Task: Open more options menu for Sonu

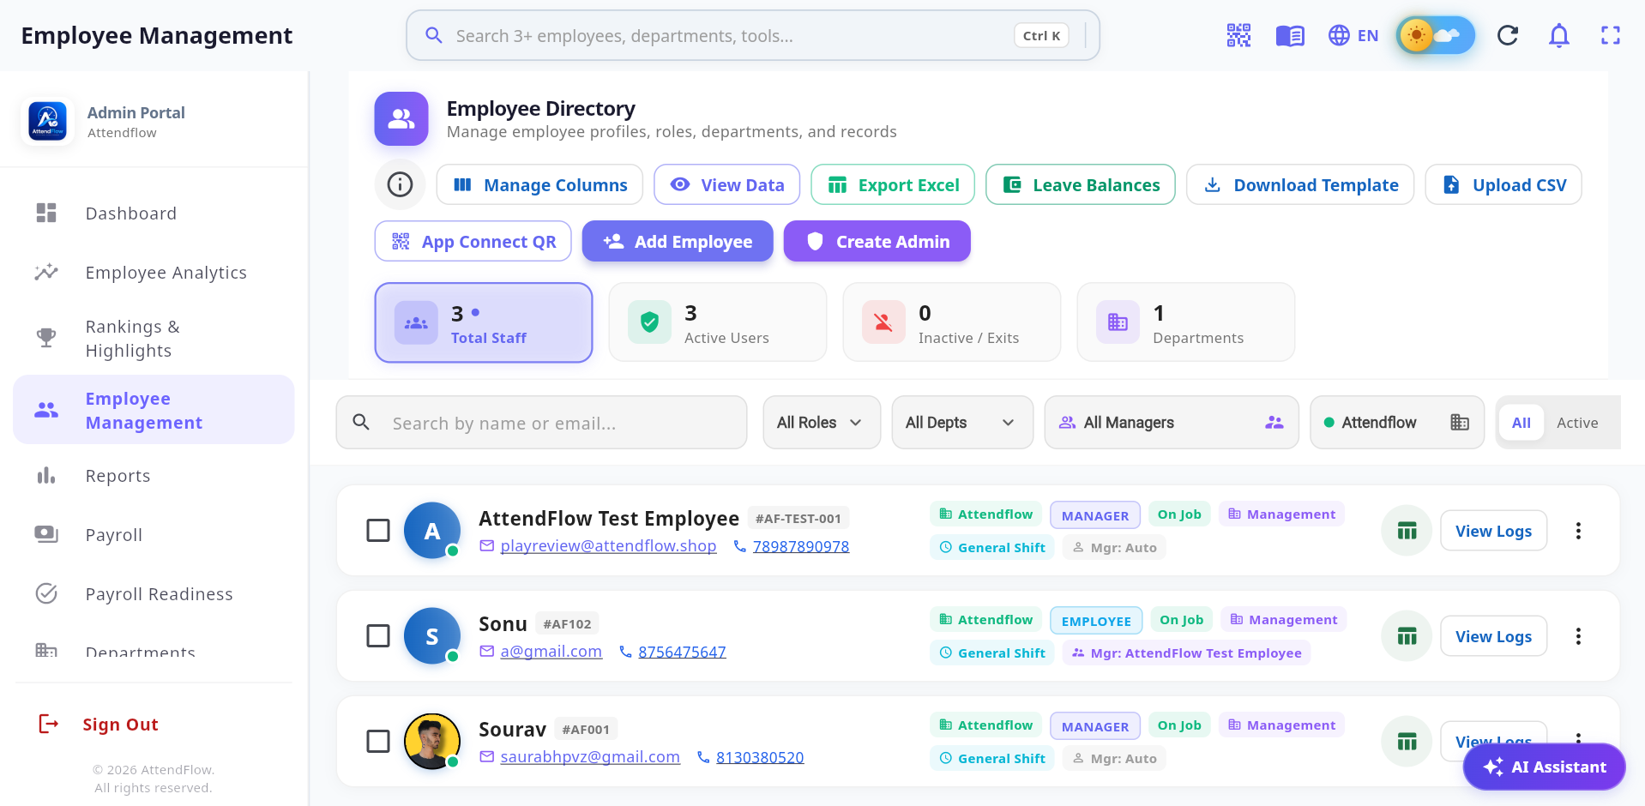Action: click(x=1578, y=636)
